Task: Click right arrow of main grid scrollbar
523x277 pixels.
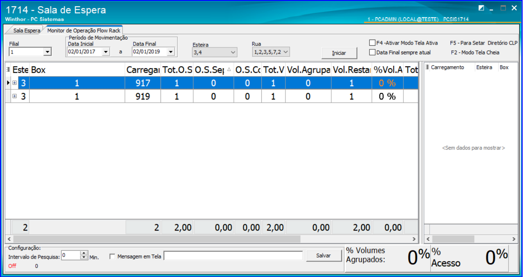Action: tap(414, 239)
